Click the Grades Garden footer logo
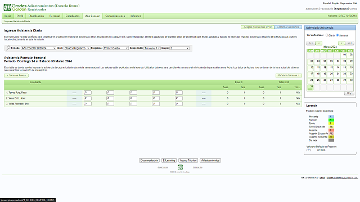360x202 pixels. tap(180, 167)
